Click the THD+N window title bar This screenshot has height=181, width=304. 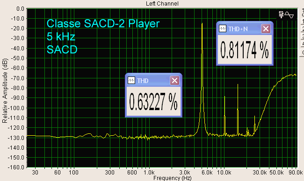pos(245,28)
